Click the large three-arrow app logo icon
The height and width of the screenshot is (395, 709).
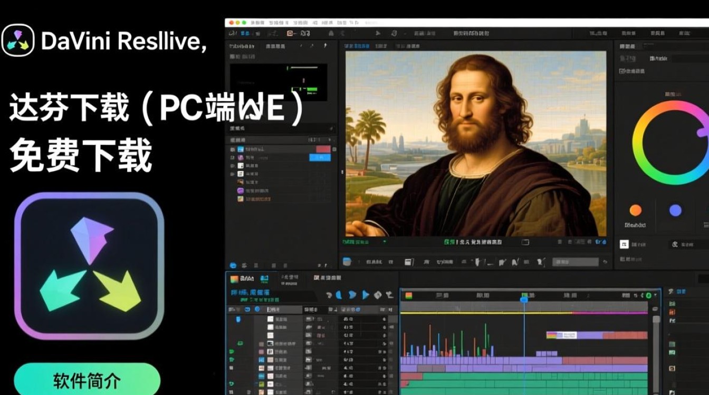tap(89, 266)
